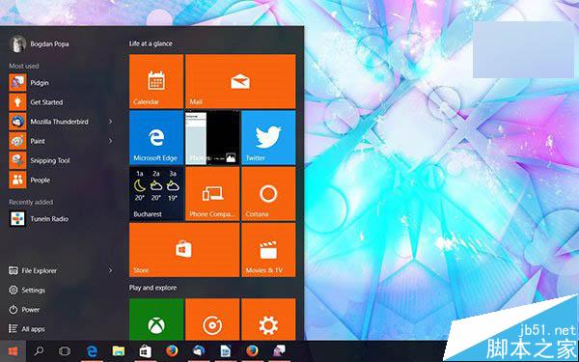The image size is (579, 362).
Task: Open the Mail tile
Action: pyautogui.click(x=240, y=81)
